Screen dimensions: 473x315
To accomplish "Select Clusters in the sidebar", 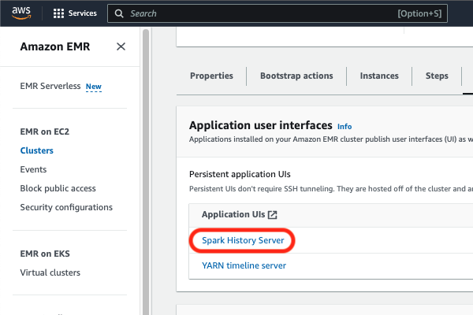I will click(37, 150).
